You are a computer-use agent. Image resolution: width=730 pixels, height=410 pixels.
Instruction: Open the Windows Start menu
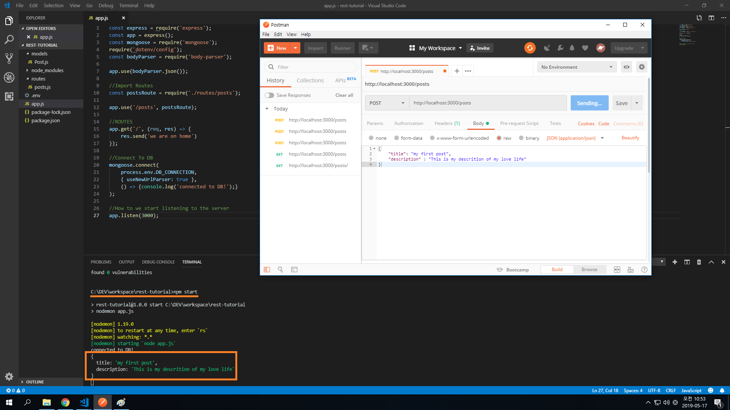coord(9,402)
